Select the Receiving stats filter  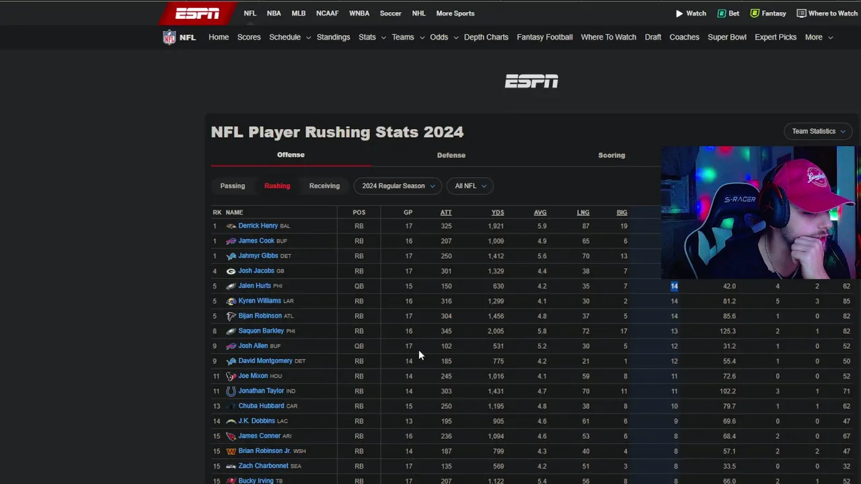324,186
